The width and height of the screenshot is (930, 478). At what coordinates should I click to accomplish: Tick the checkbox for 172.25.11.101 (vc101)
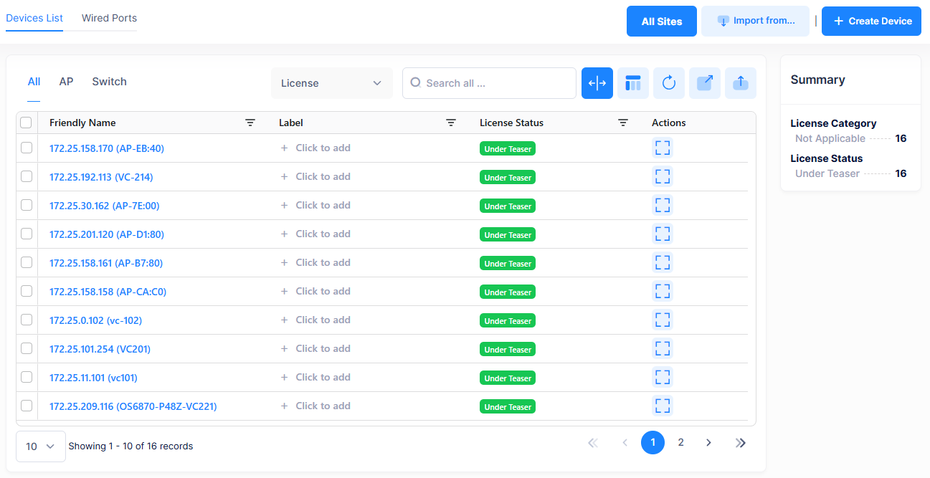(x=27, y=377)
